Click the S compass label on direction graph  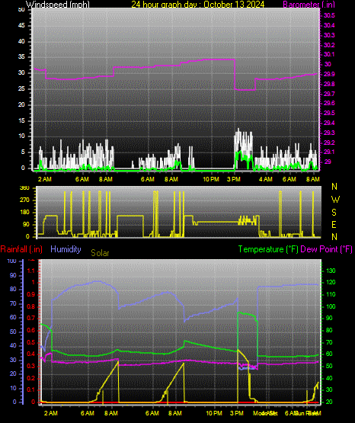point(334,213)
